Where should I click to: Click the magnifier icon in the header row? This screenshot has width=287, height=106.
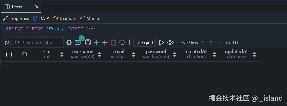(x=25, y=54)
